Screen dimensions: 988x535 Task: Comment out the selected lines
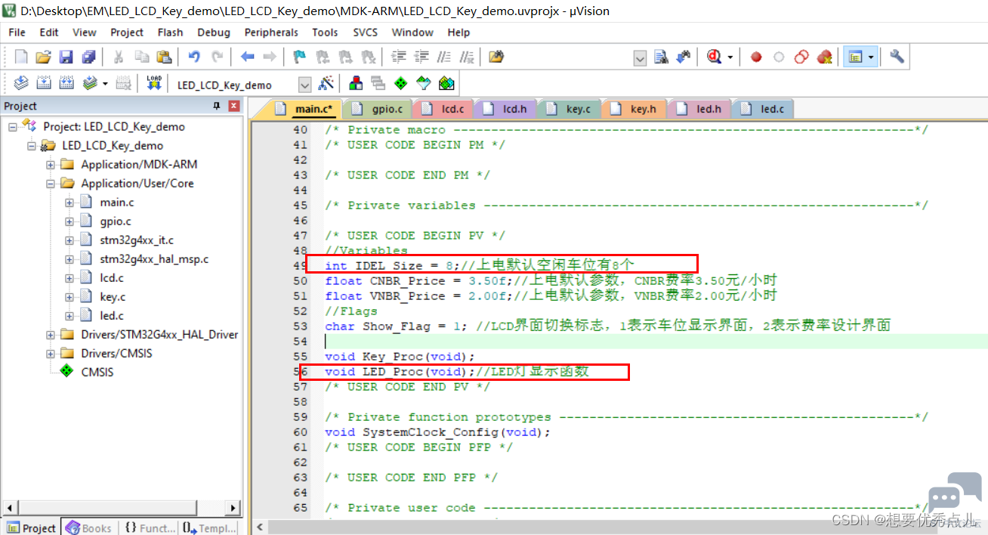[x=445, y=57]
